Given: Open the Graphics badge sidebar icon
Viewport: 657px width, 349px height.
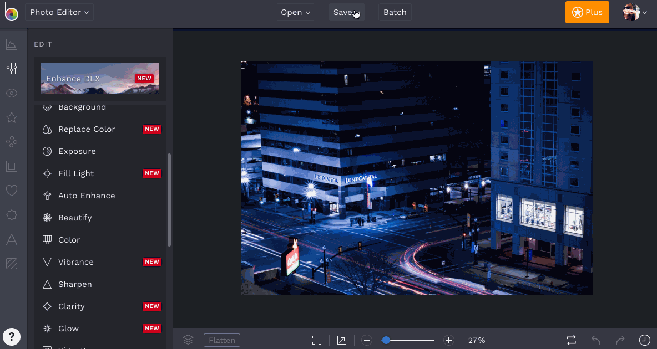Looking at the screenshot, I should 12,215.
